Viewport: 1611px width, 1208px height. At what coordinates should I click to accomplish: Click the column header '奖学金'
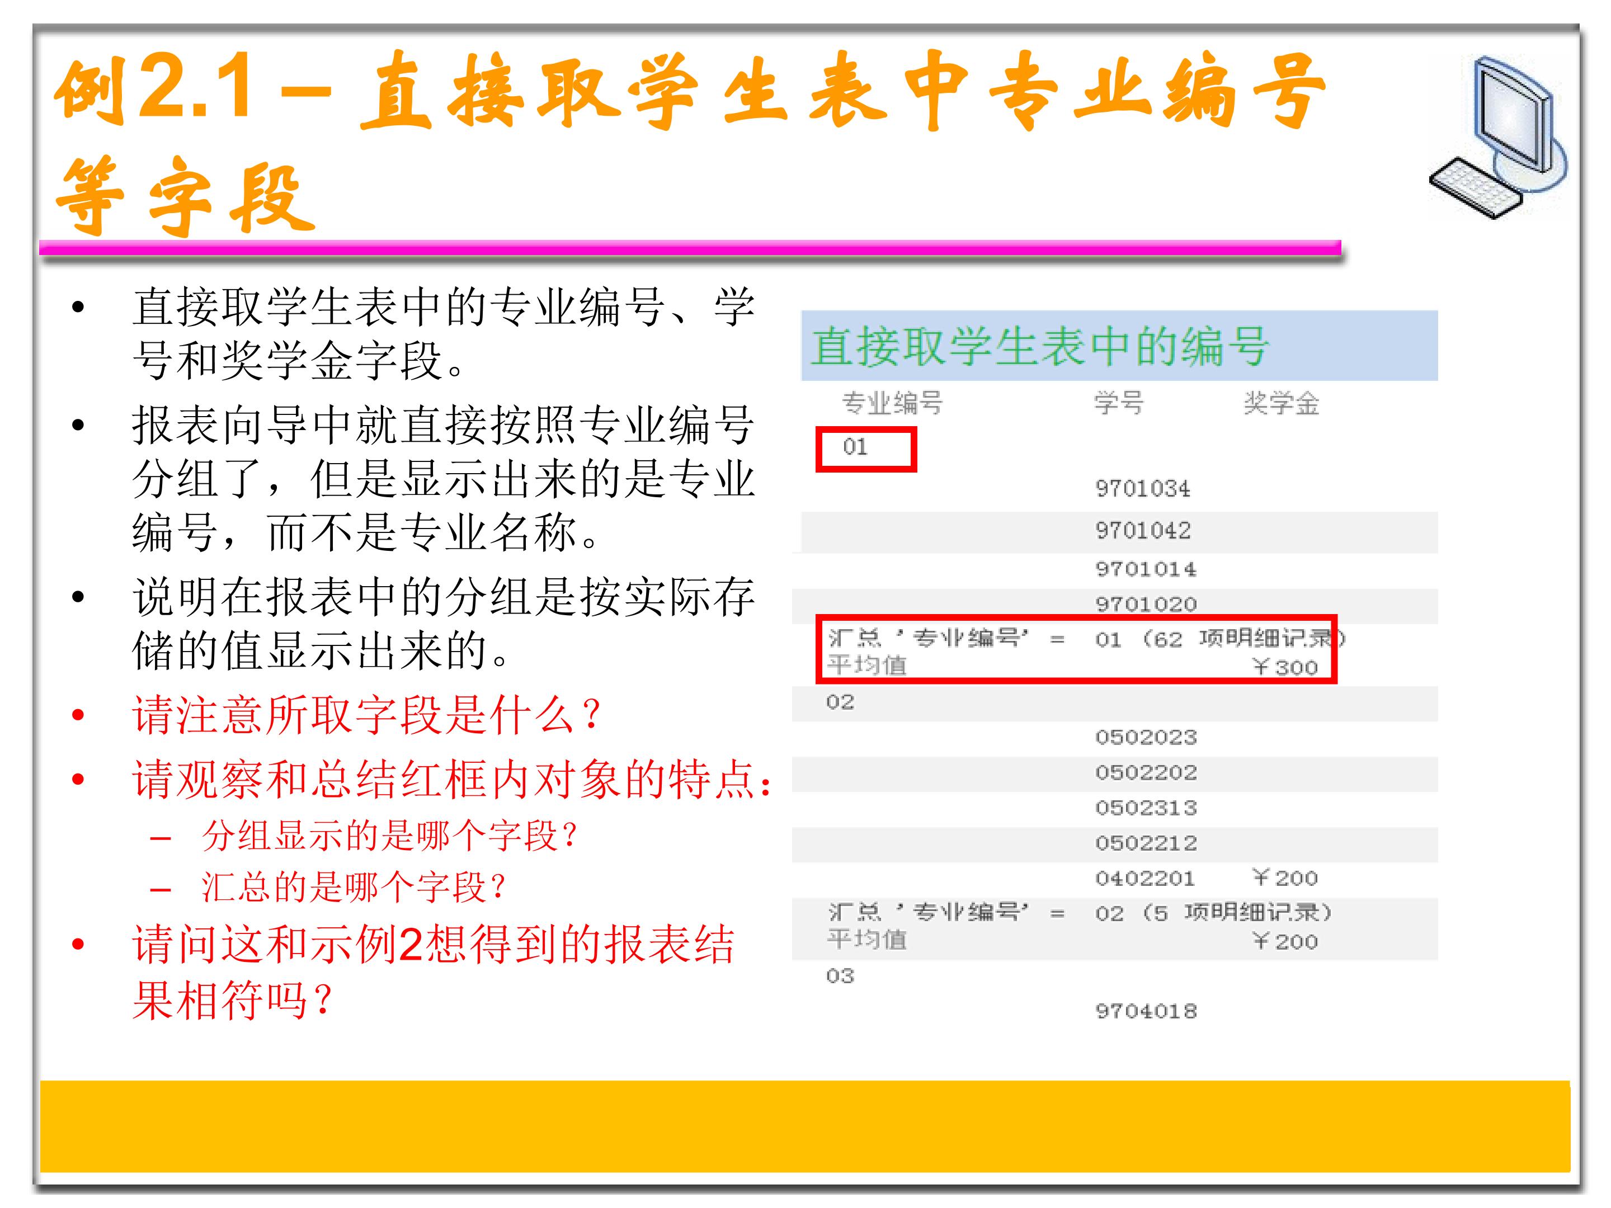pos(1282,403)
